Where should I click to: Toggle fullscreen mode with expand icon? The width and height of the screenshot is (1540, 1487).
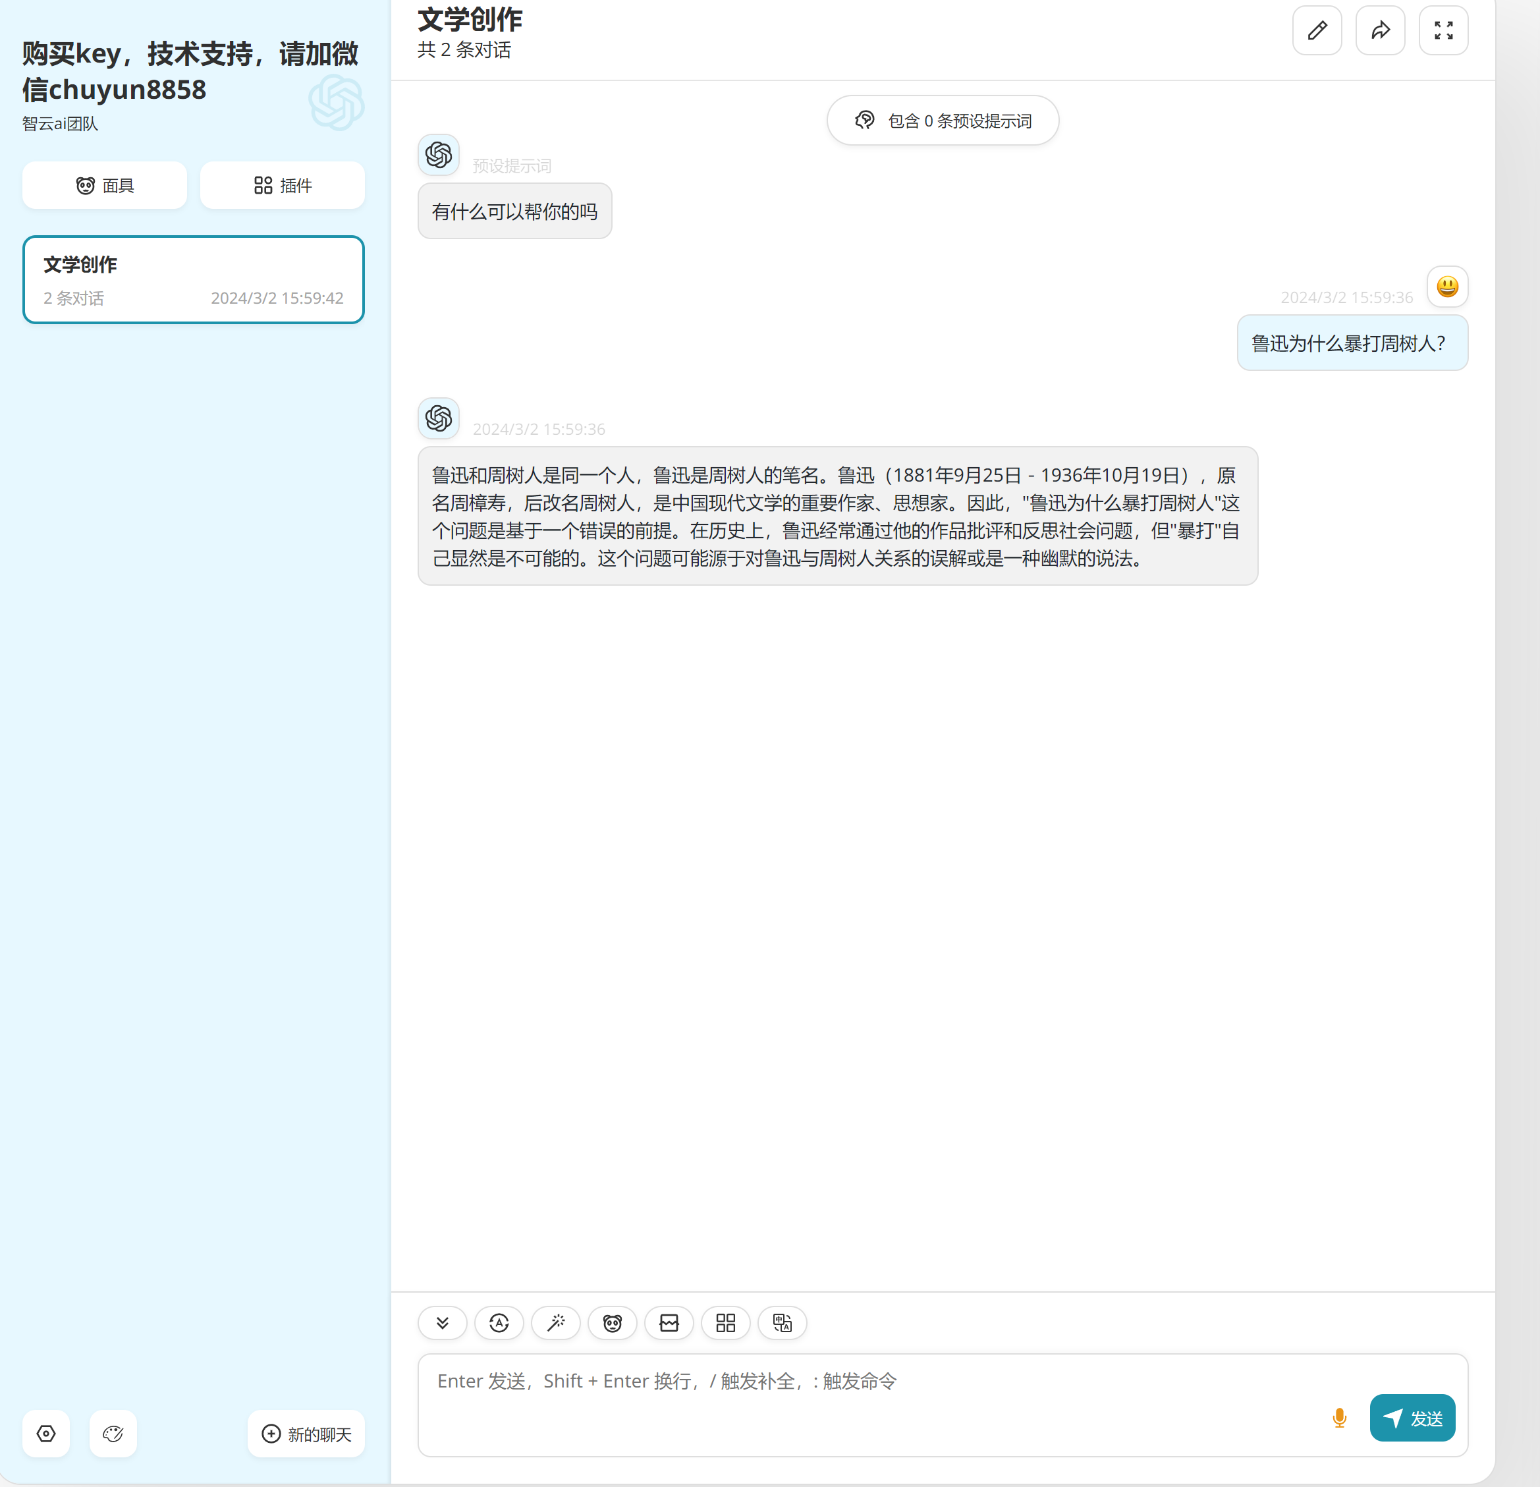(1443, 31)
